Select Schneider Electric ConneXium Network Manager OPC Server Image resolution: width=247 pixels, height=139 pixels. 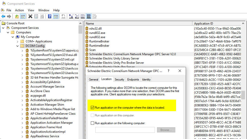[133, 54]
